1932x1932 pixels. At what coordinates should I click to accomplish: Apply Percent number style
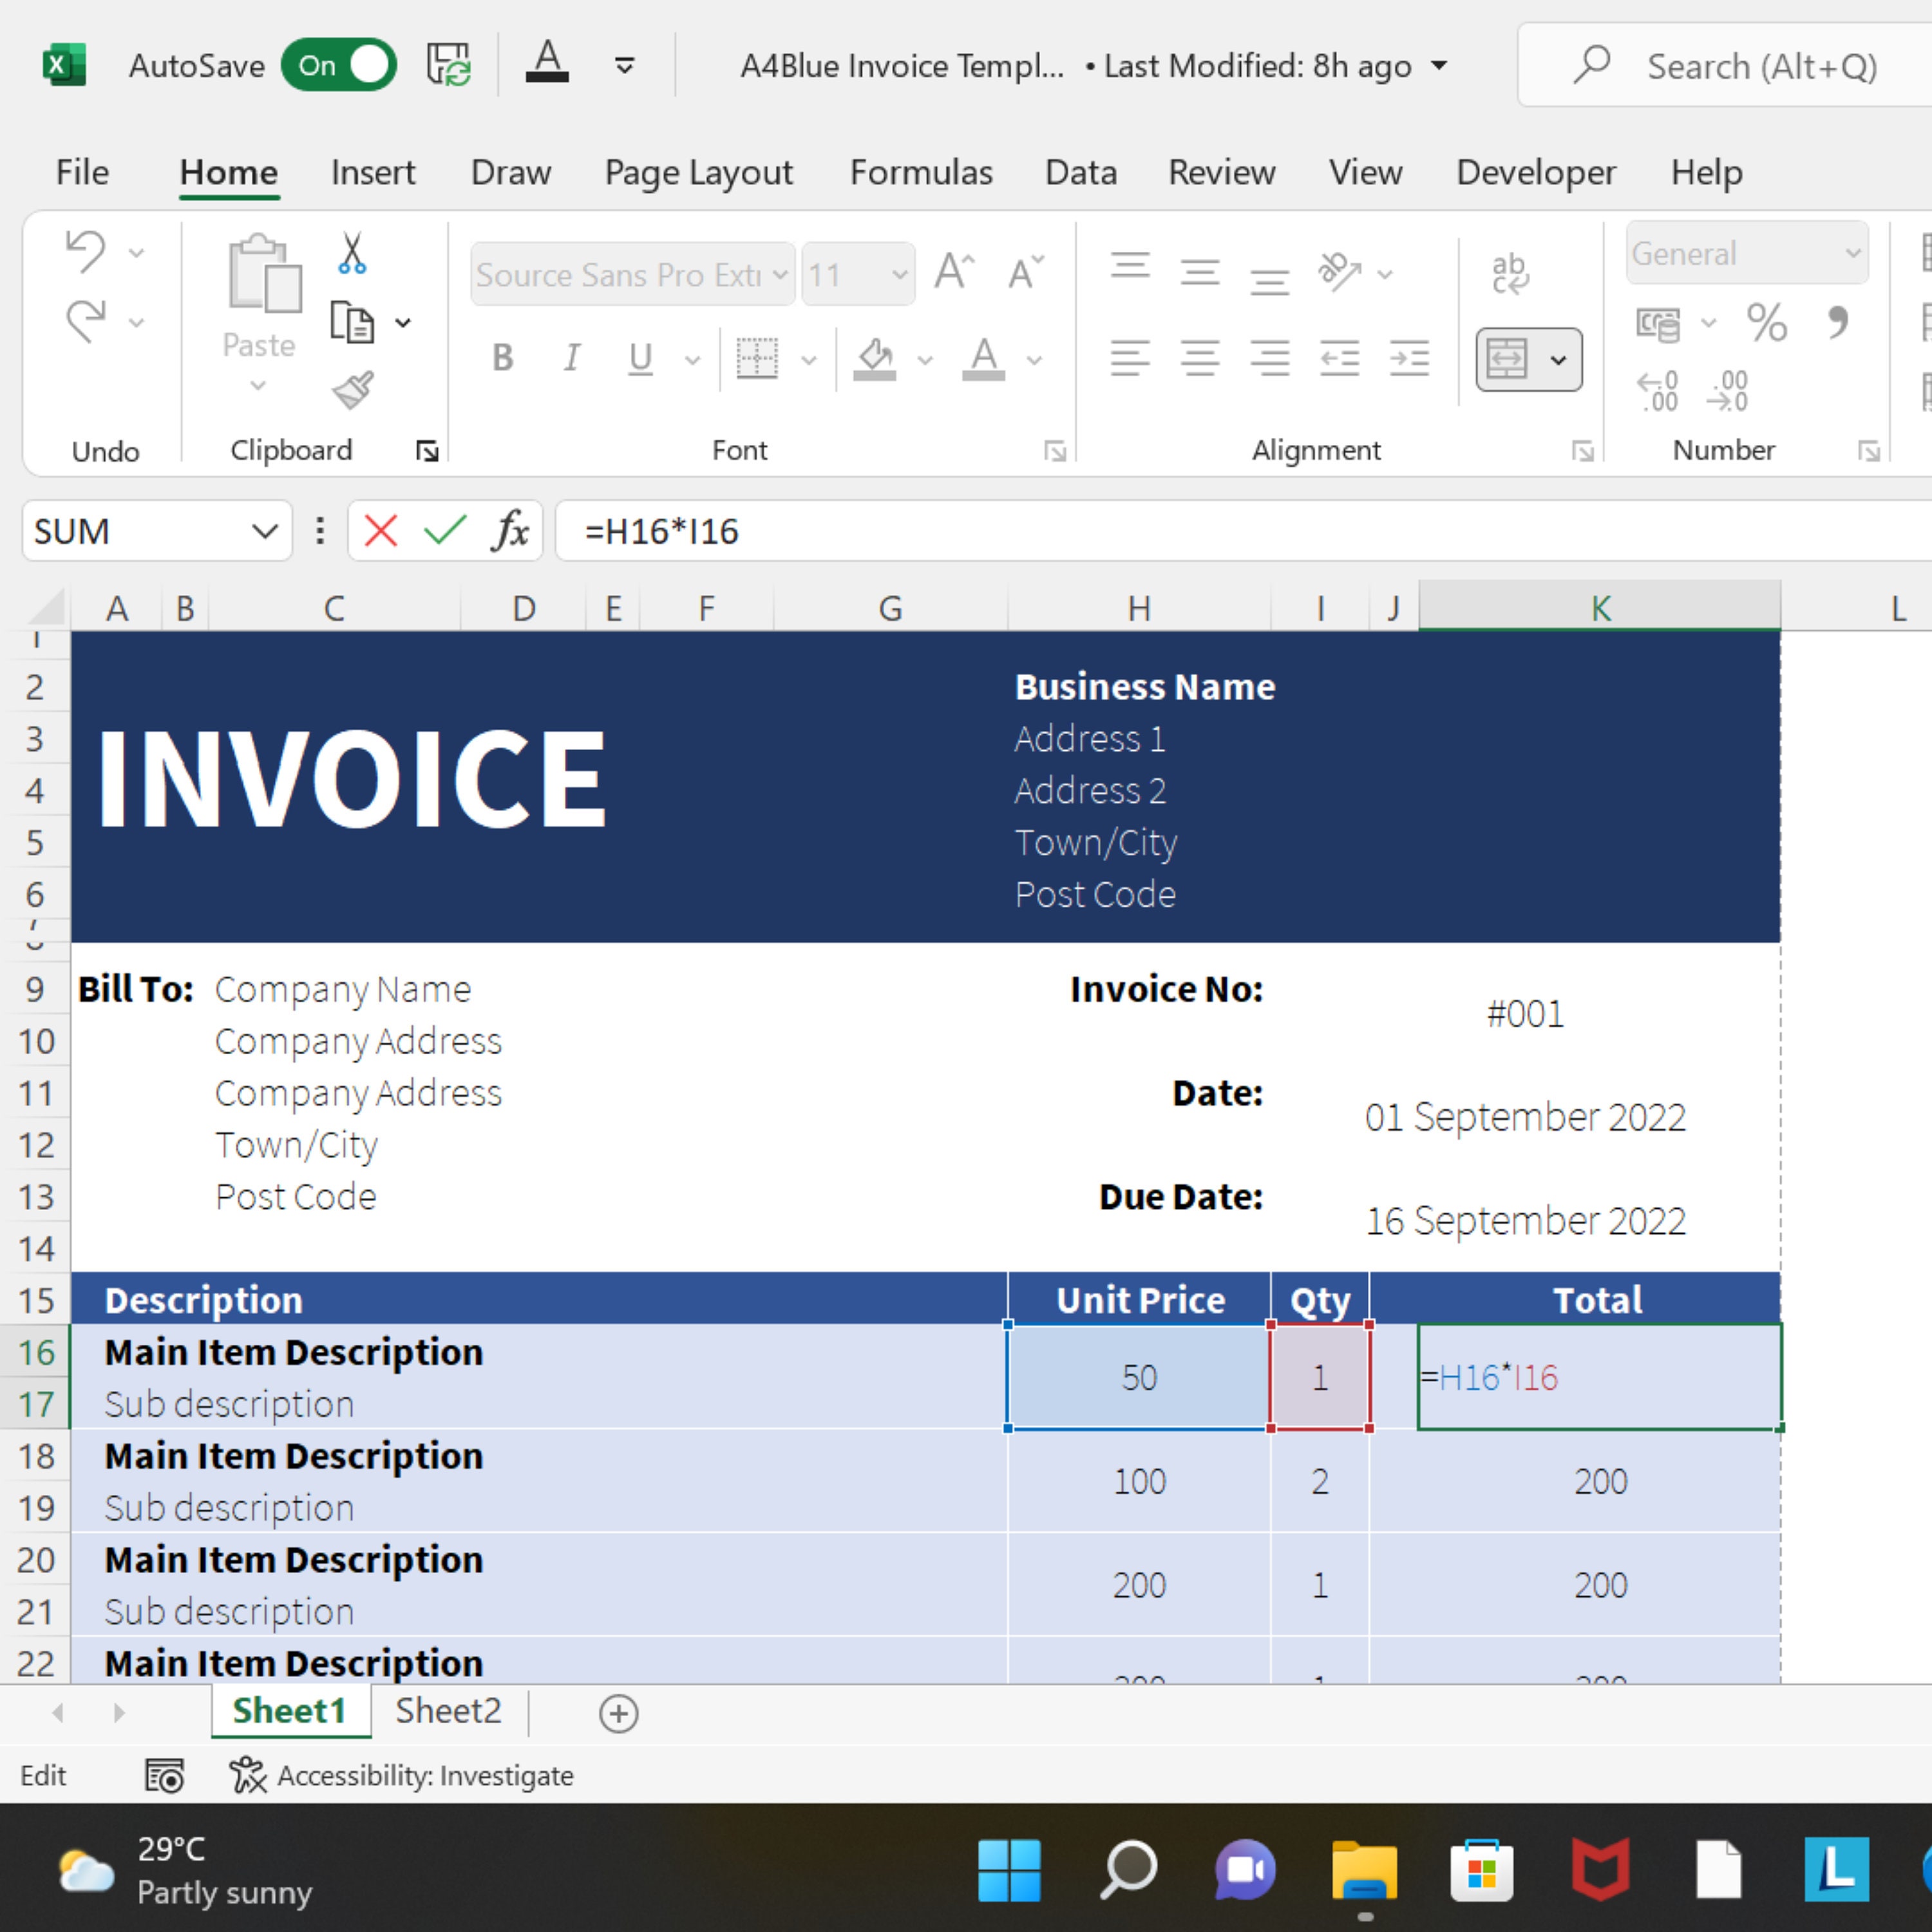(x=1767, y=322)
